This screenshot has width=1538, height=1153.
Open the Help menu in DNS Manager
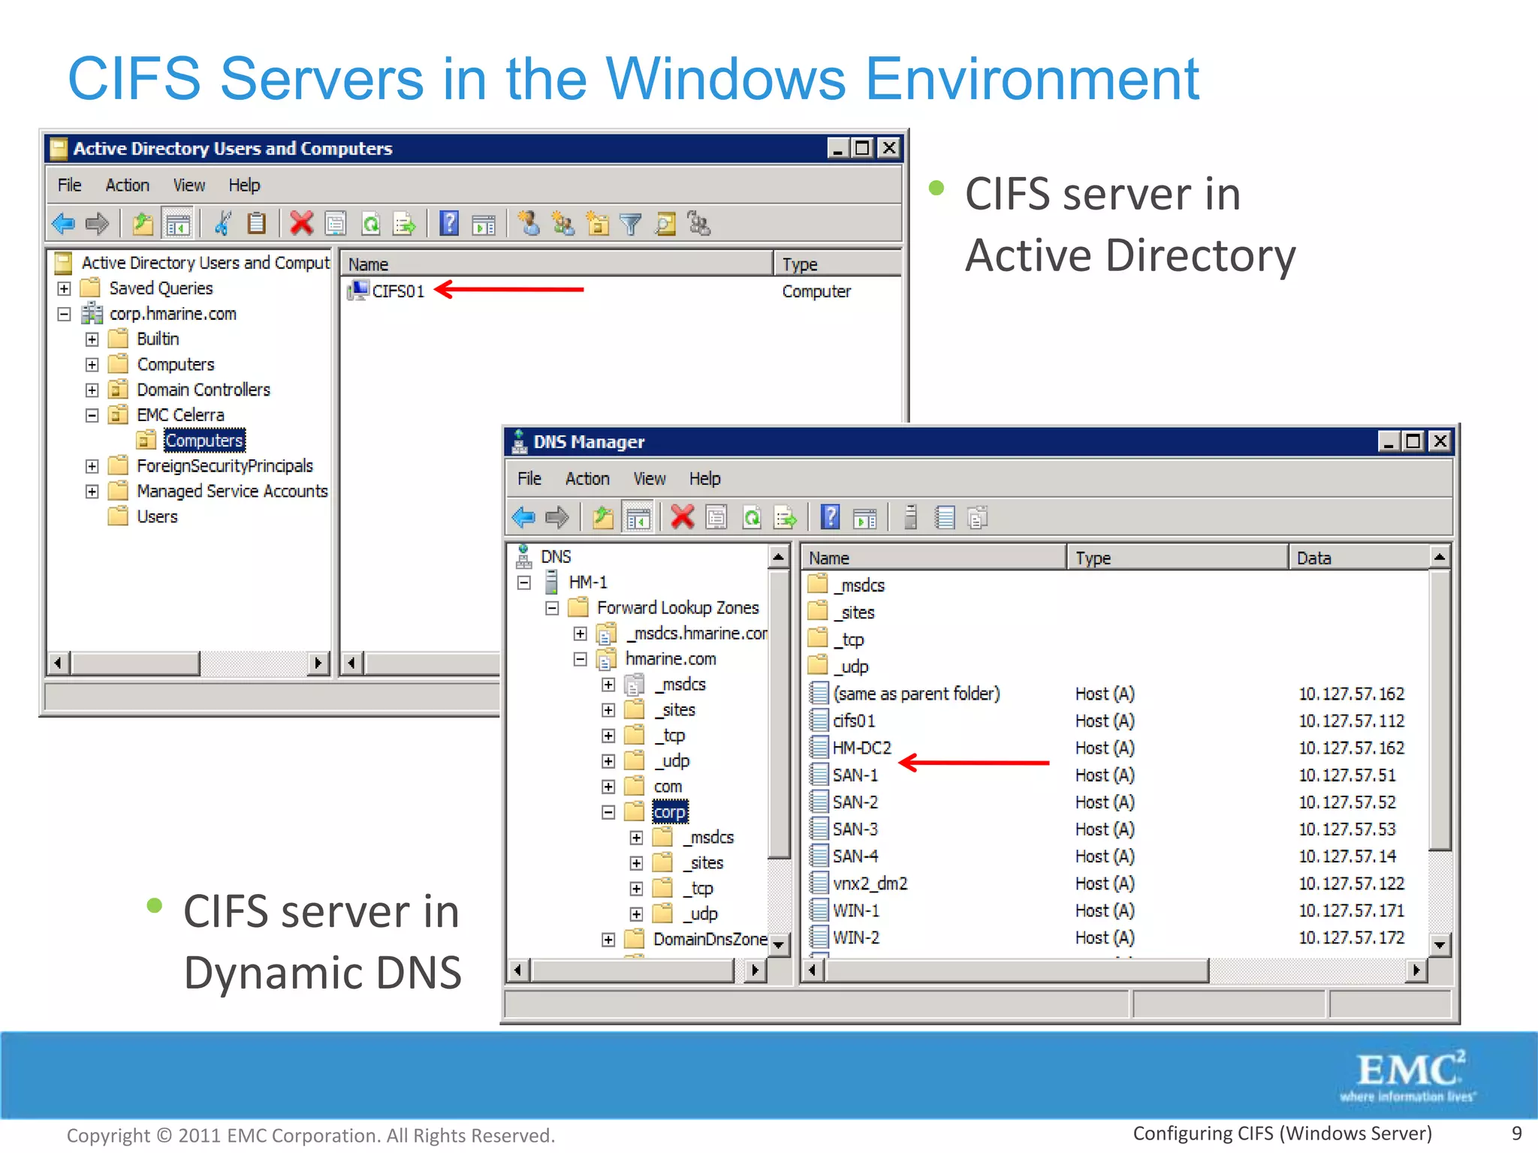(x=704, y=479)
